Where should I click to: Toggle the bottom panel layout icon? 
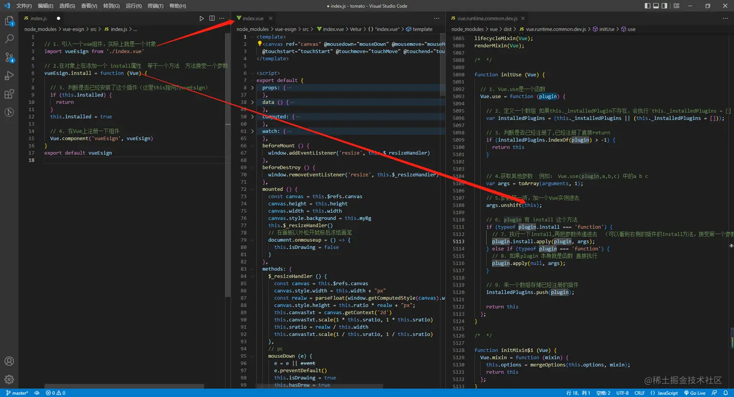[x=656, y=6]
